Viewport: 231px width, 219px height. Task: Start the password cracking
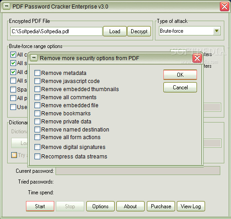40,206
